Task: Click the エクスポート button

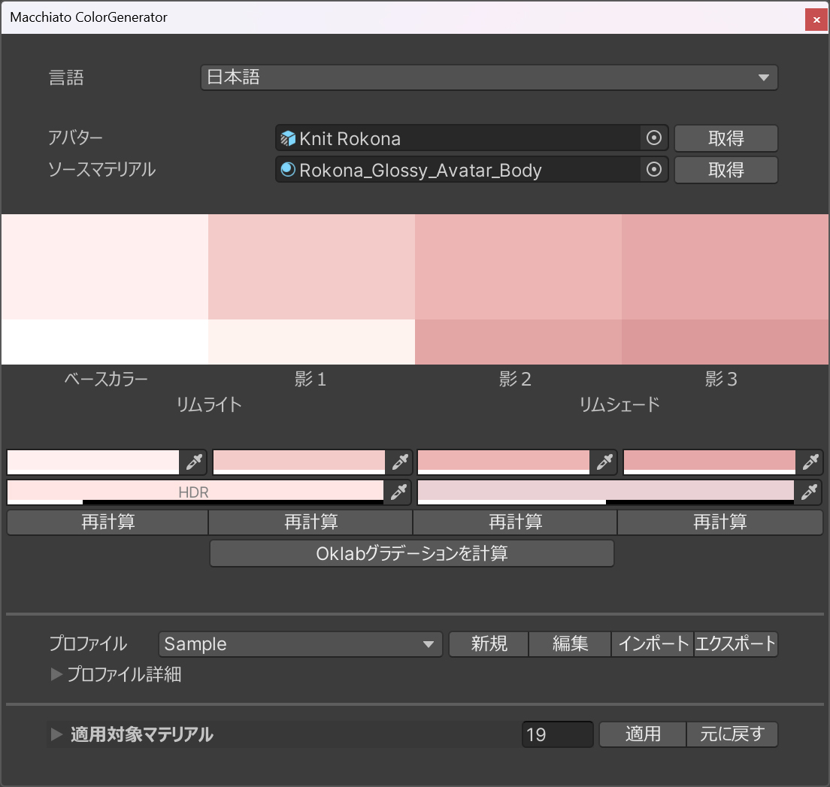Action: click(x=736, y=644)
